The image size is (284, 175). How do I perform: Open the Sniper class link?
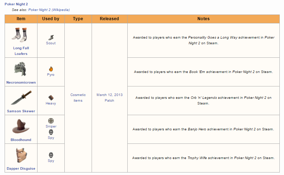(x=51, y=126)
